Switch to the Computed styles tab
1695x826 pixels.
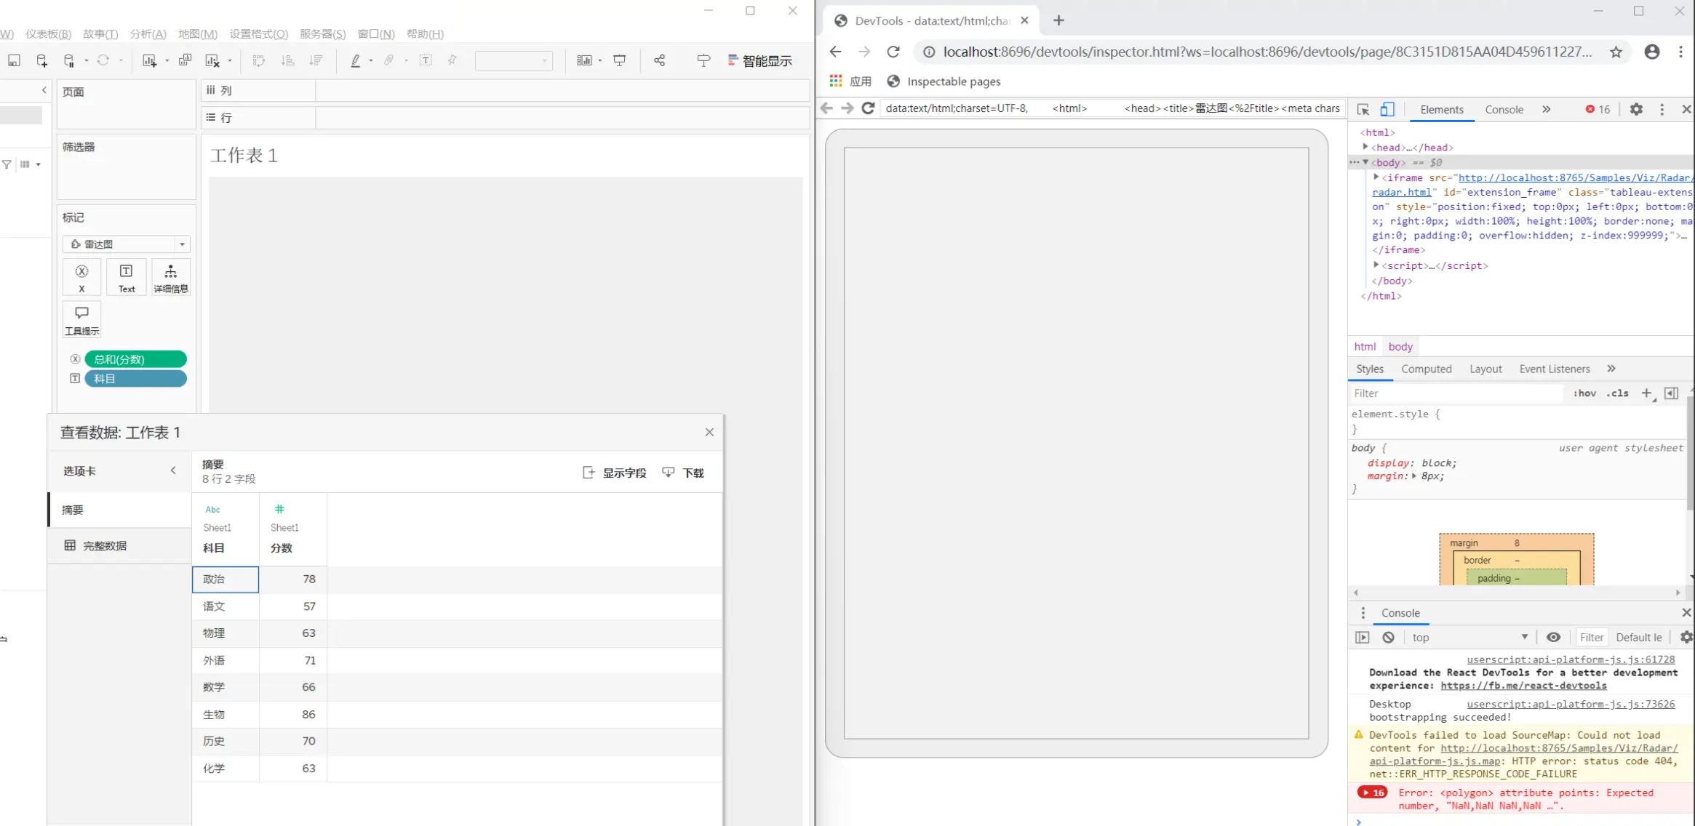tap(1426, 369)
